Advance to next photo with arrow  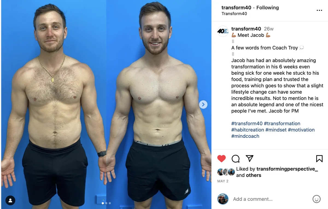coord(203,104)
